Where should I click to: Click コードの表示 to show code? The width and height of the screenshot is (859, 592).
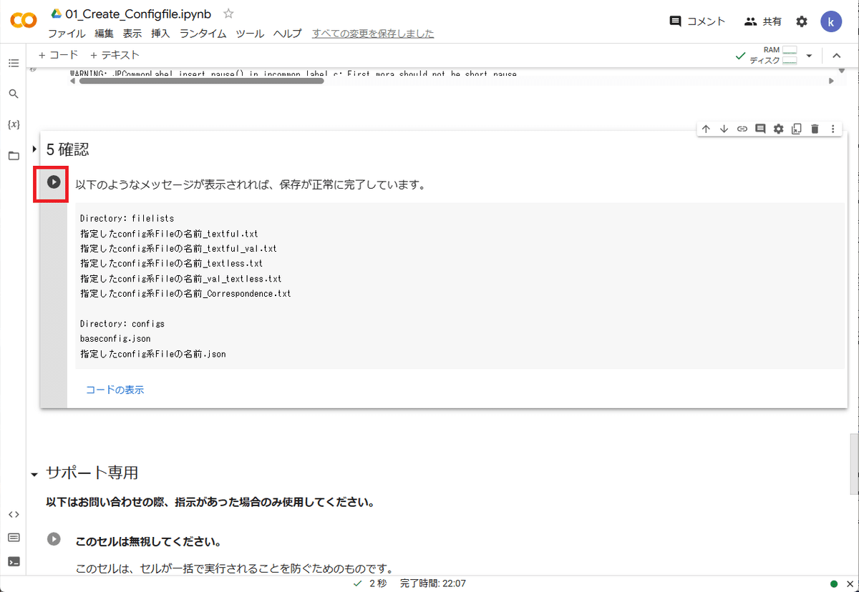(x=115, y=390)
